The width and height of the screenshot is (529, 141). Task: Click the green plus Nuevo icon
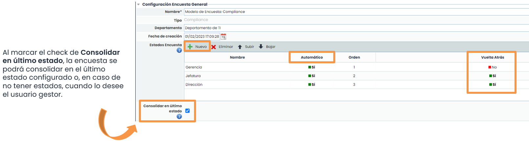pos(190,47)
